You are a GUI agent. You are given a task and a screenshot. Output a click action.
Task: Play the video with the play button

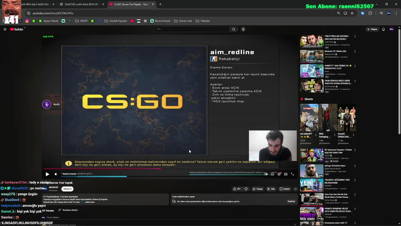click(x=47, y=174)
